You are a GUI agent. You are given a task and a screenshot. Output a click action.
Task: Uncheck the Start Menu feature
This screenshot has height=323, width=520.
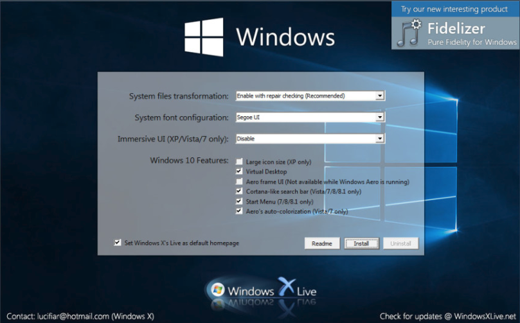[240, 201]
